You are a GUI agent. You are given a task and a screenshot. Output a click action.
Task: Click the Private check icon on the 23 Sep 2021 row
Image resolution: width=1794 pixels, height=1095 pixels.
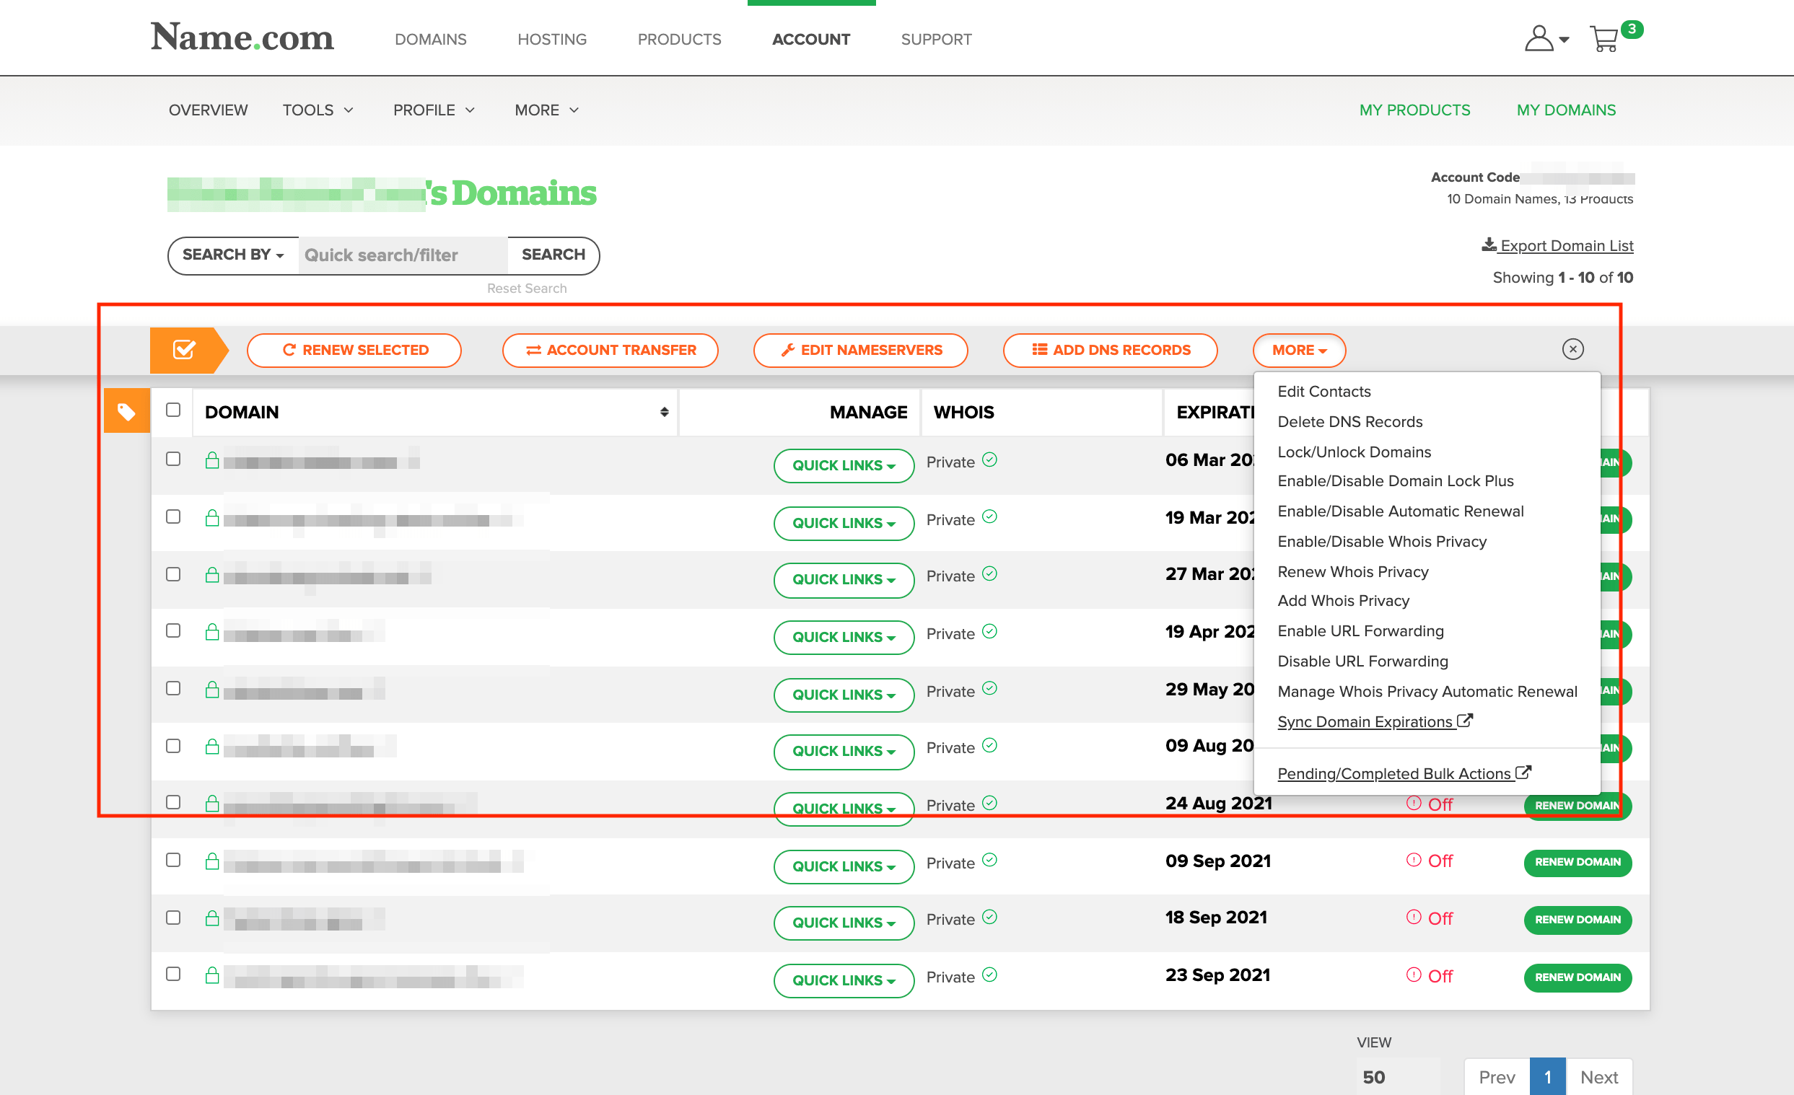point(989,975)
